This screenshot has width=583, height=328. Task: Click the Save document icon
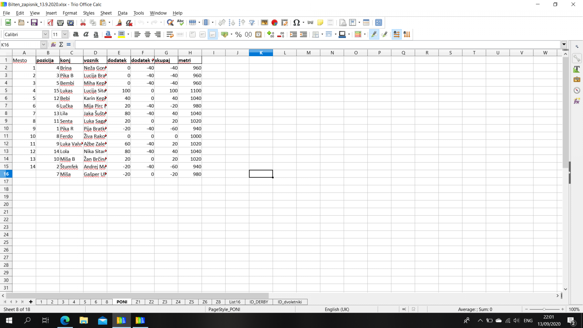tap(34, 23)
